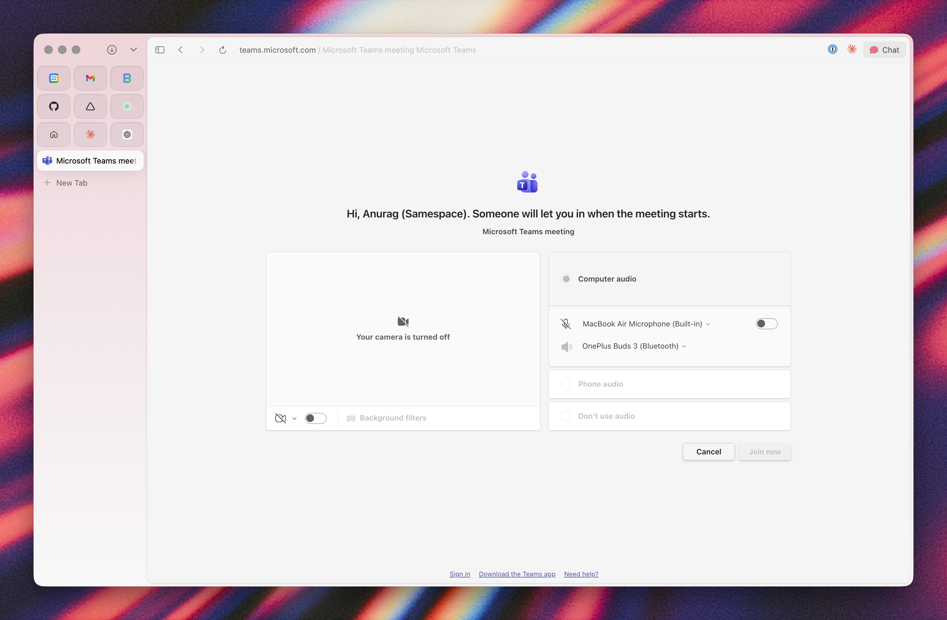The image size is (947, 620).
Task: Open the house icon pinned tab
Action: coord(54,134)
